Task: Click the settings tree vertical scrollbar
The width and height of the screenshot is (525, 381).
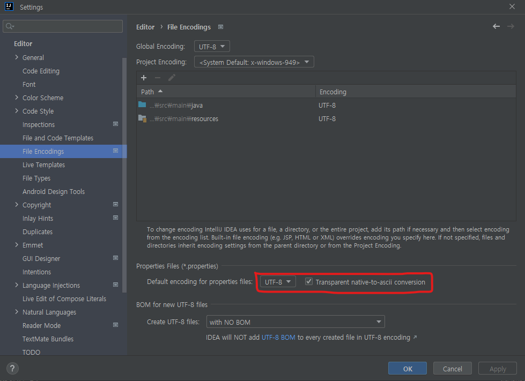Action: tap(124, 175)
